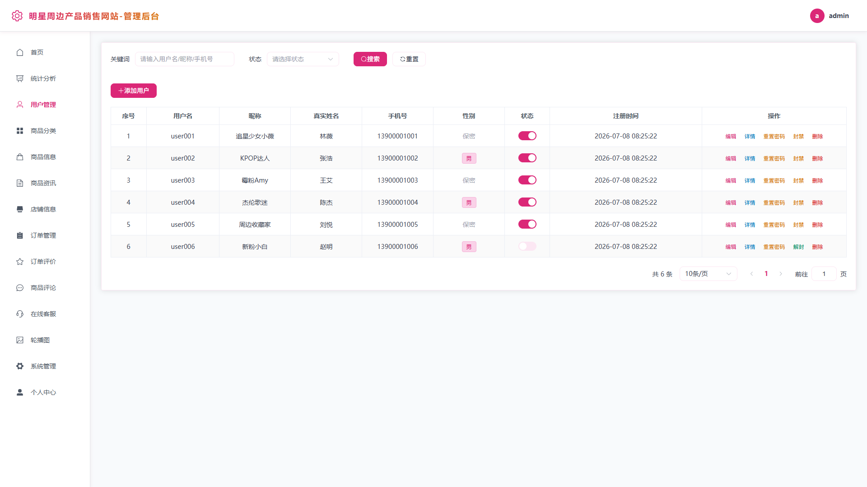Click 重置密码 link for user002

774,158
